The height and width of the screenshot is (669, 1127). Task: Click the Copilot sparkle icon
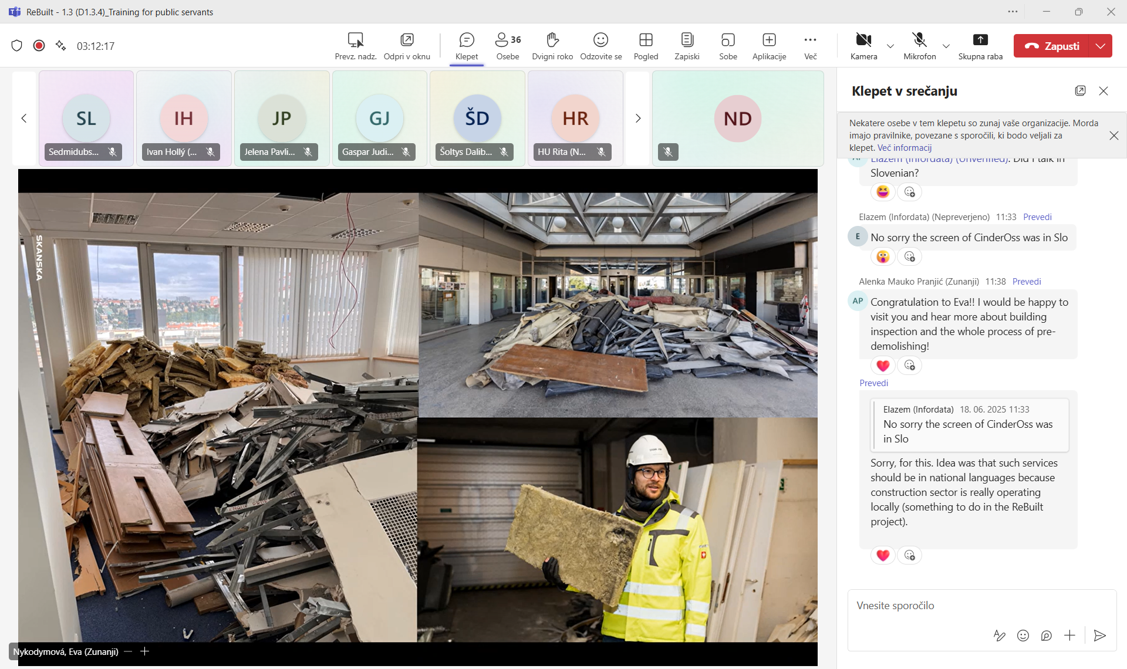(60, 46)
